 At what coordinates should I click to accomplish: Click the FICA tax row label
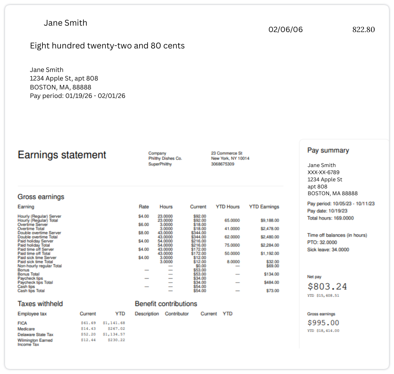(22, 323)
